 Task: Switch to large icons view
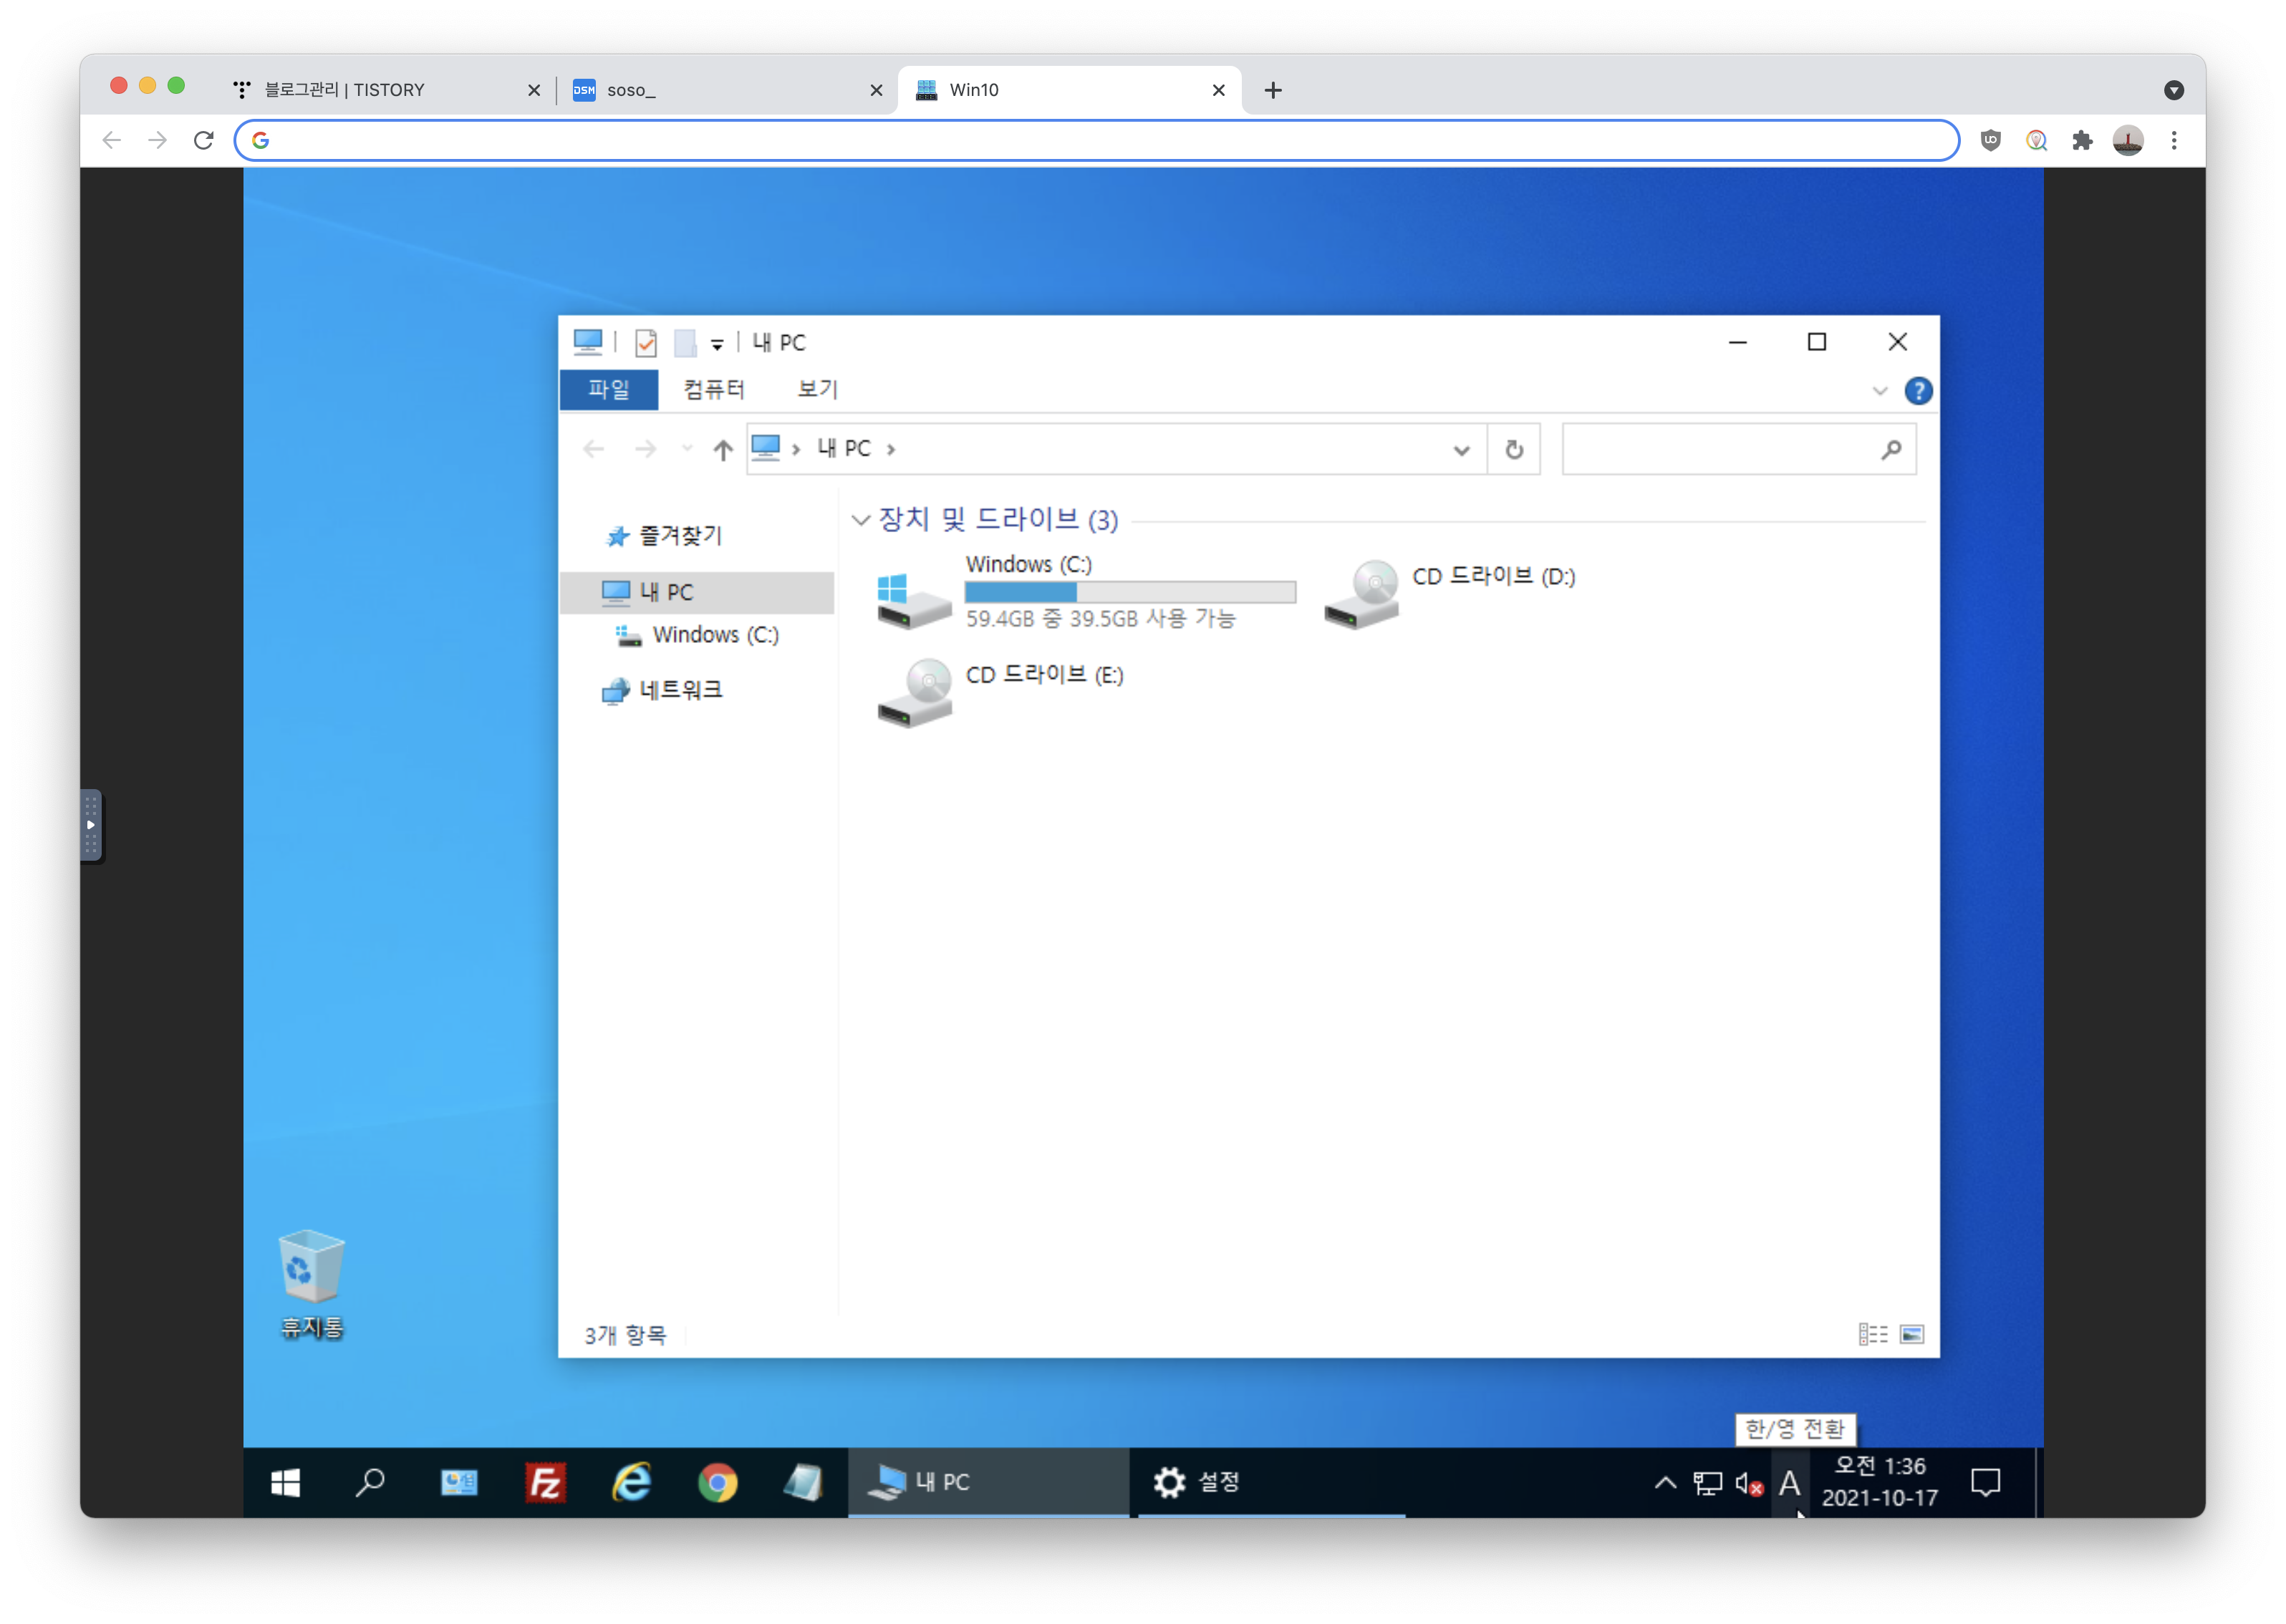[x=1911, y=1334]
